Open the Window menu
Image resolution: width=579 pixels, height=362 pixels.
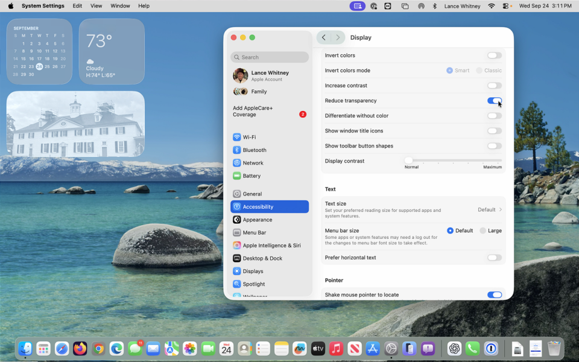pyautogui.click(x=120, y=6)
